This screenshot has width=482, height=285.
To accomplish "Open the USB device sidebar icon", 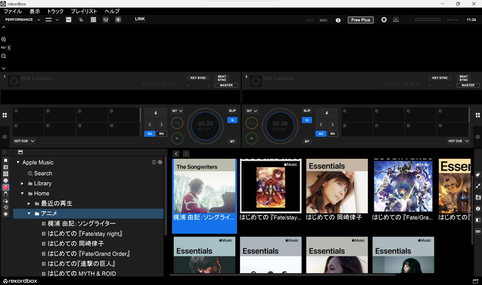I will [x=6, y=194].
